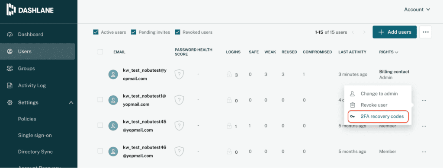Open the Account dropdown
The width and height of the screenshot is (443, 168).
[x=417, y=10]
